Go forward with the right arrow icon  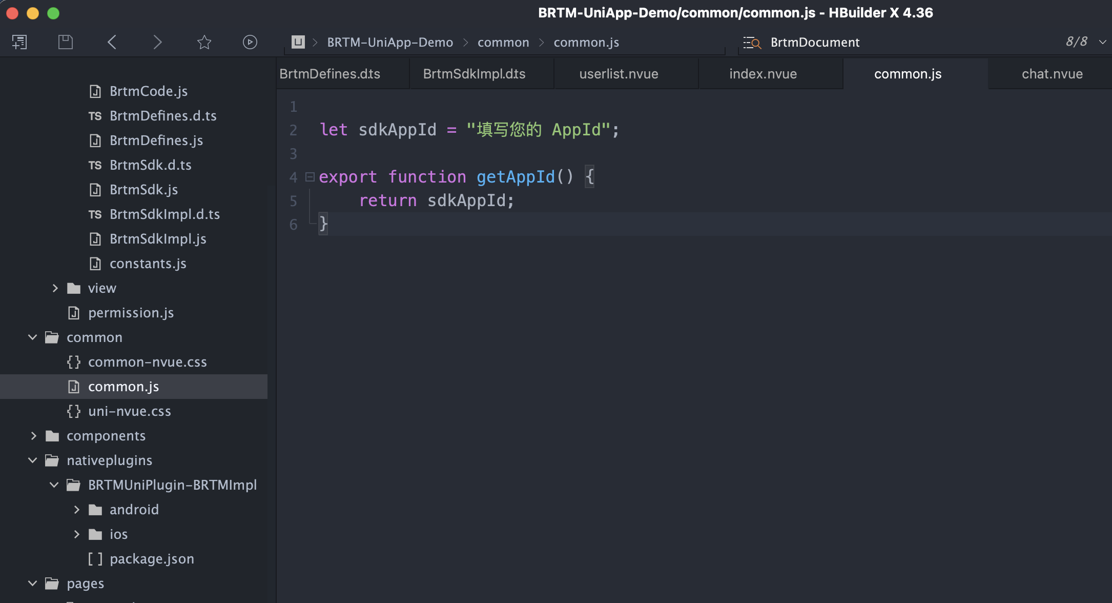(x=157, y=42)
